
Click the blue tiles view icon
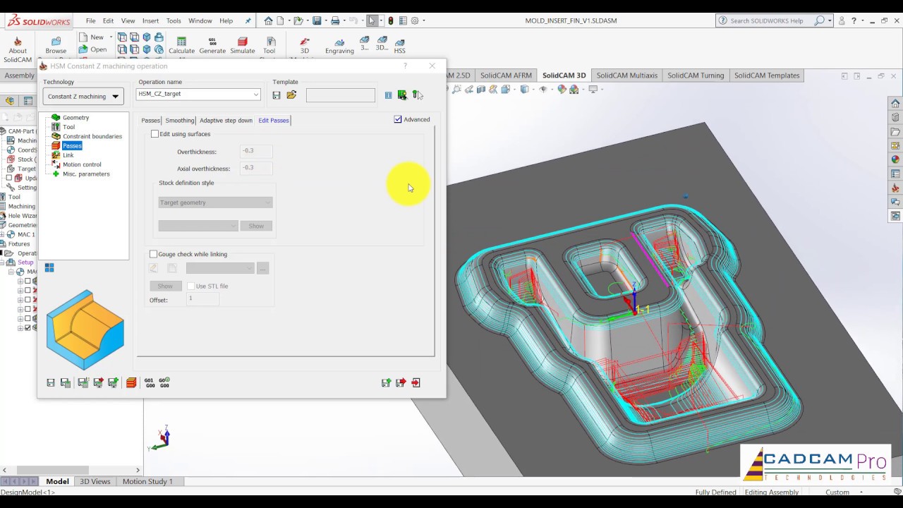49,267
